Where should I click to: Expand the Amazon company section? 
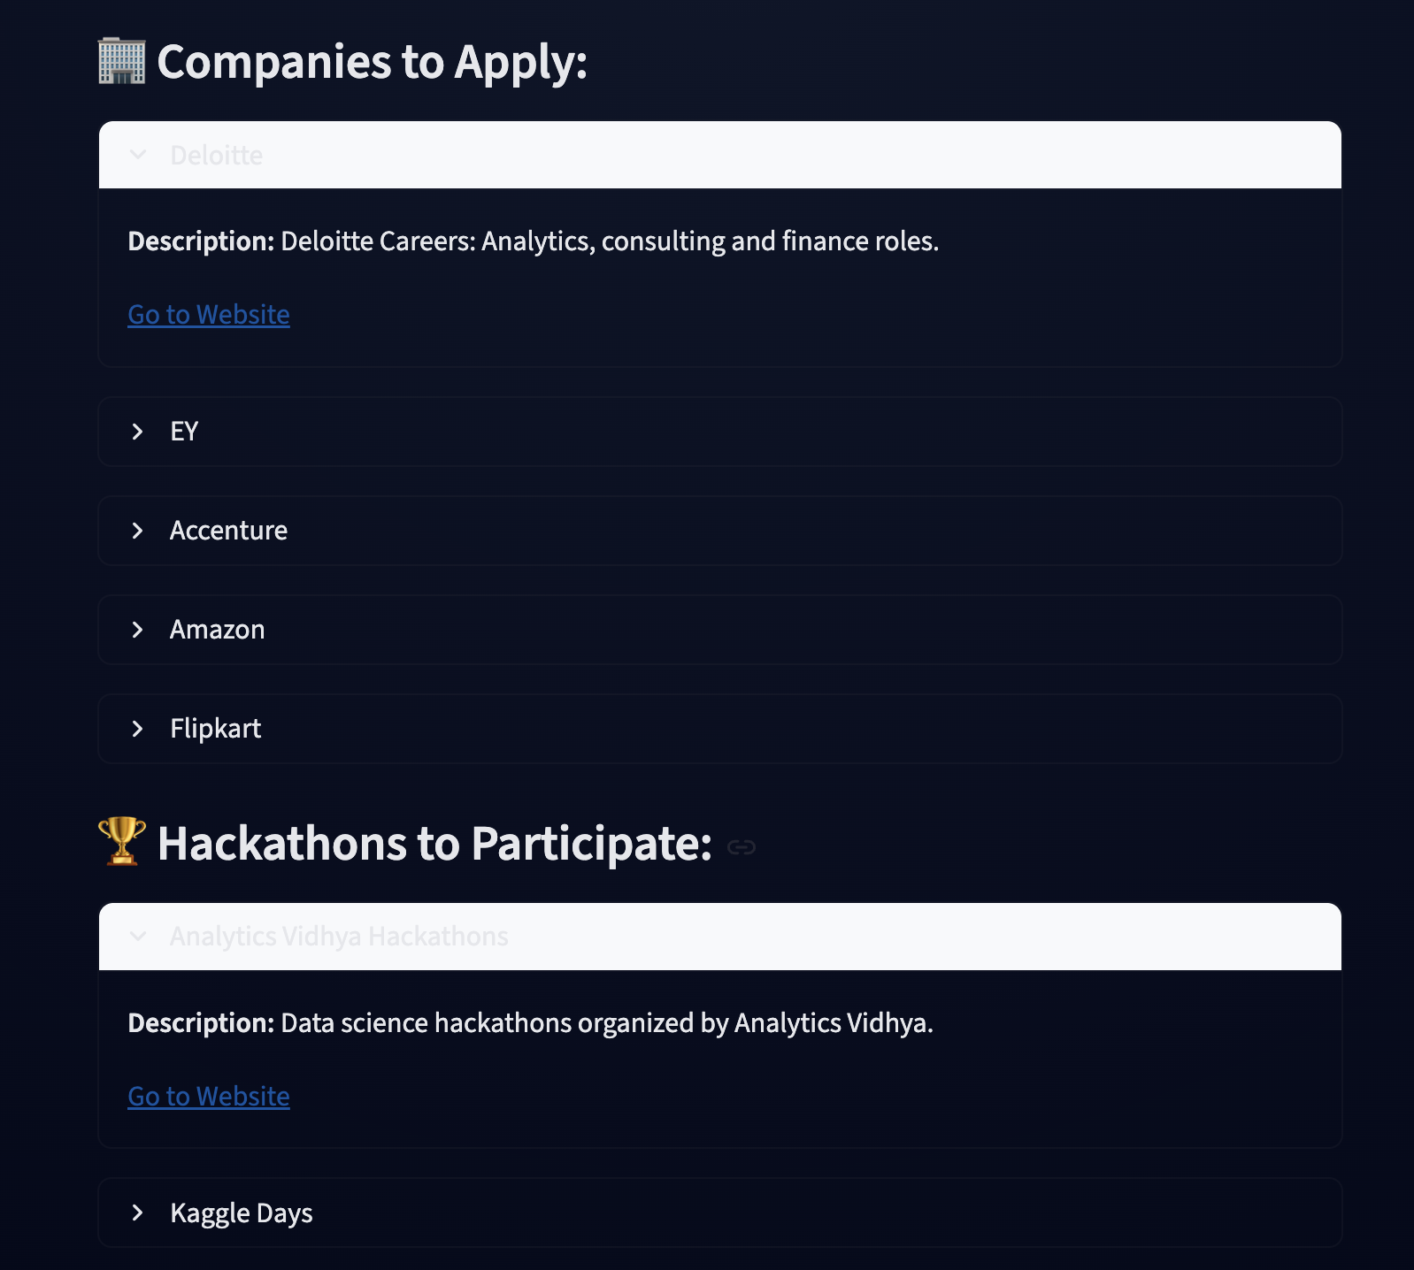click(719, 630)
